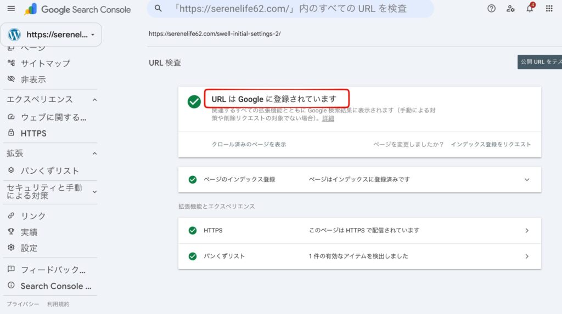Click the Google Search Console logo

click(x=77, y=9)
